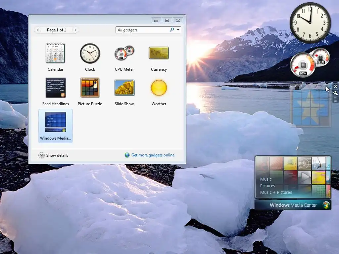Expand Show details chevron

coord(41,155)
